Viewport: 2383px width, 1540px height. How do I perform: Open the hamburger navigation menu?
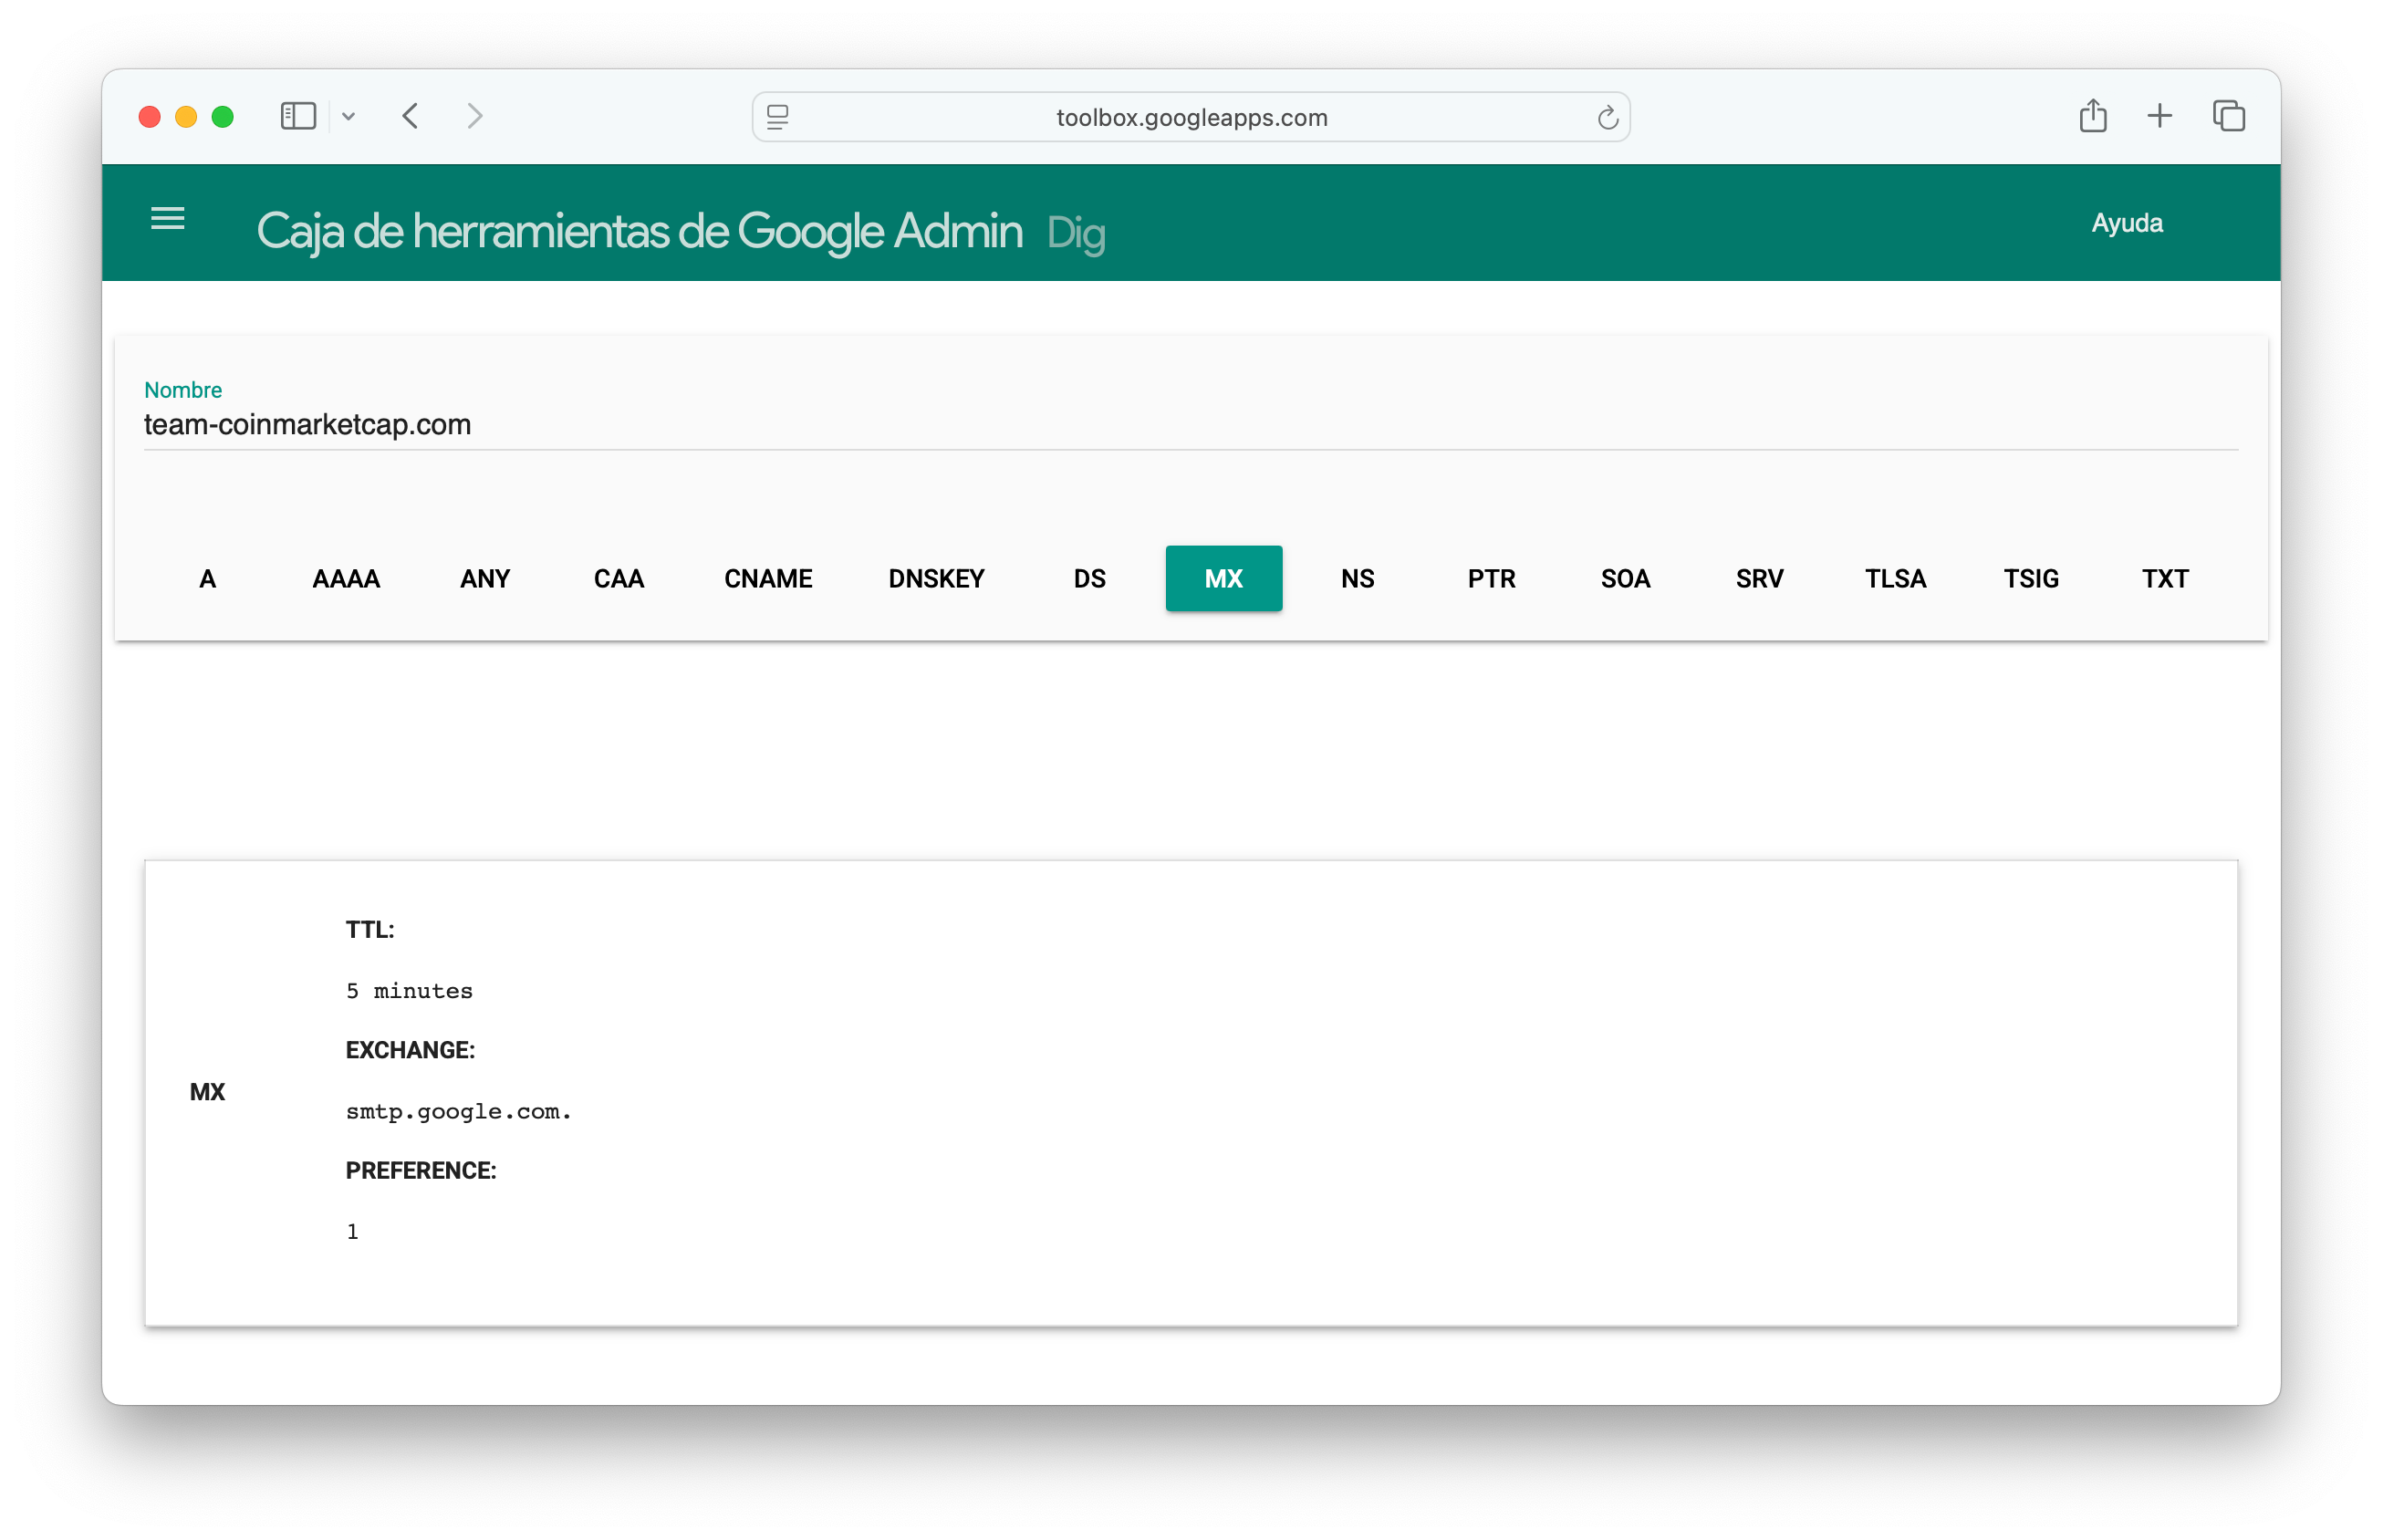click(x=168, y=219)
